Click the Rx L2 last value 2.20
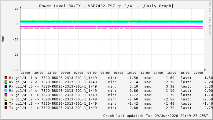 pyautogui.click(x=208, y=82)
